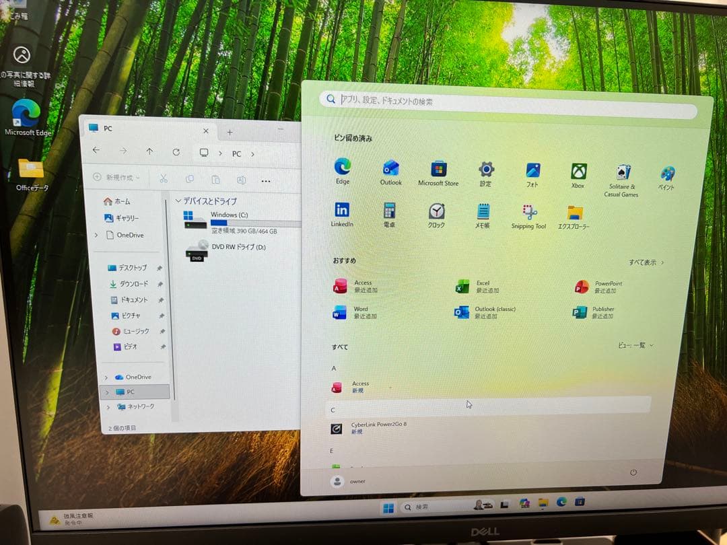Open the 電卓 calculator app
Screen dimensions: 727x545
pyautogui.click(x=390, y=215)
